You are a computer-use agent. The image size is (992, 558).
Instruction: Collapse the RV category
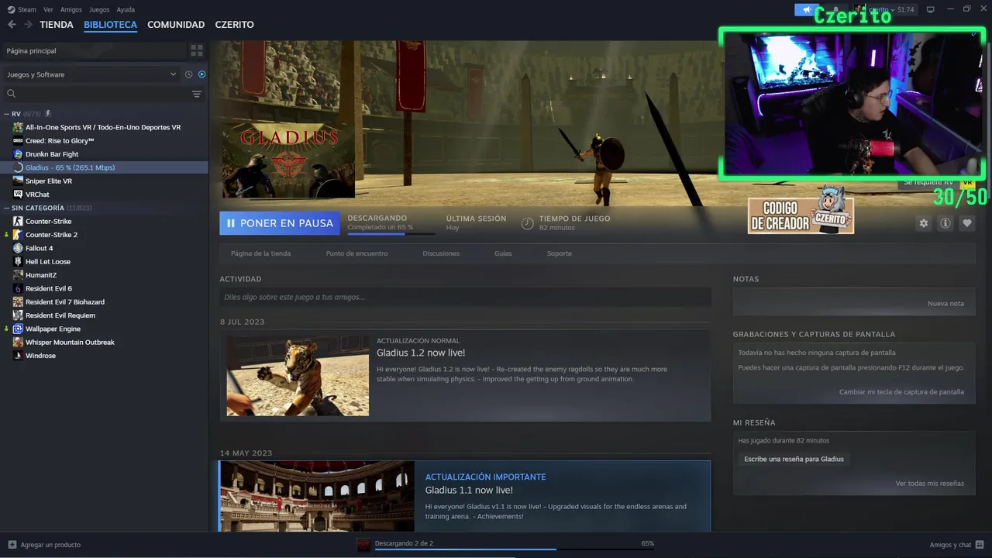(7, 114)
